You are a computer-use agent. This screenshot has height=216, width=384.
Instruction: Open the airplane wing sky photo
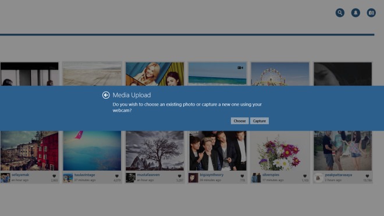coord(92,150)
